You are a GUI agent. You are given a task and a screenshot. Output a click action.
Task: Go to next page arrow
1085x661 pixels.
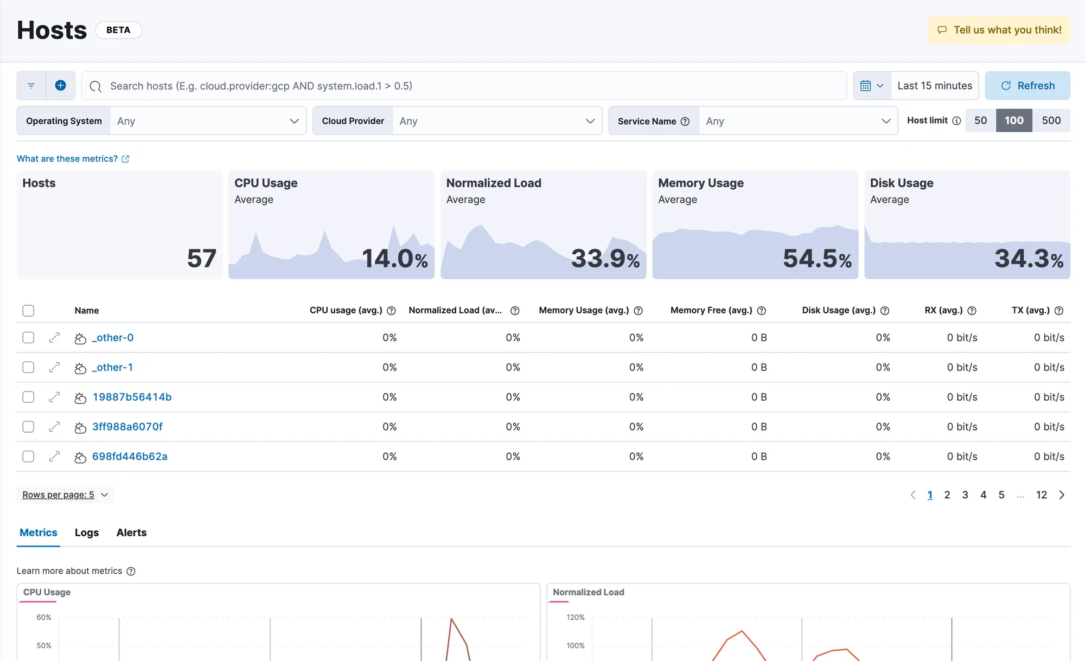pyautogui.click(x=1062, y=495)
